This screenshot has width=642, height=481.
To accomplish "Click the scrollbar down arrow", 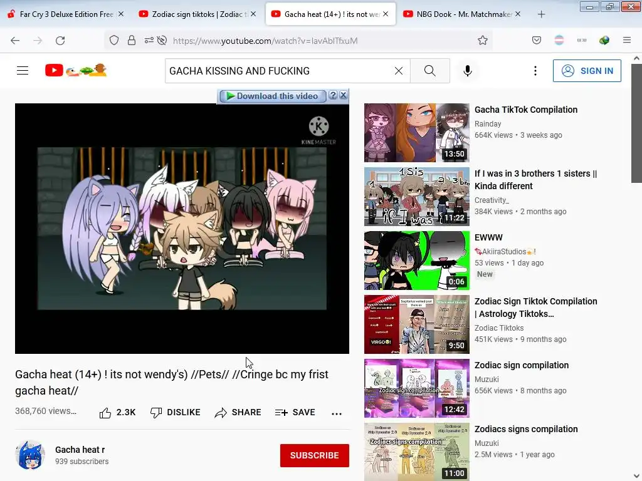I will [636, 476].
